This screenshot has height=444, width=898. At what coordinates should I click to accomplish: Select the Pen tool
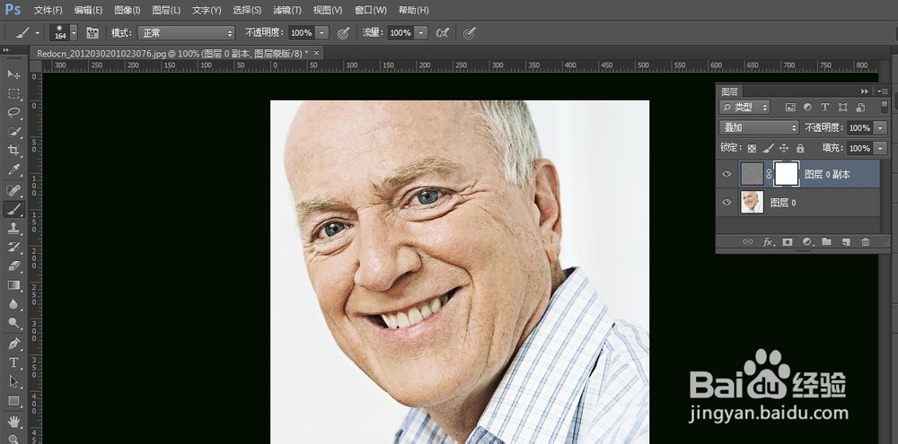pos(13,344)
